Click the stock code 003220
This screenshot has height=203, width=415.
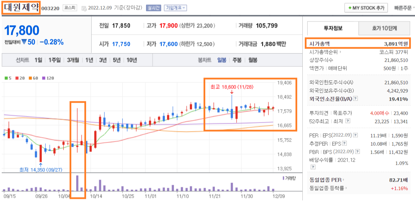(x=50, y=8)
